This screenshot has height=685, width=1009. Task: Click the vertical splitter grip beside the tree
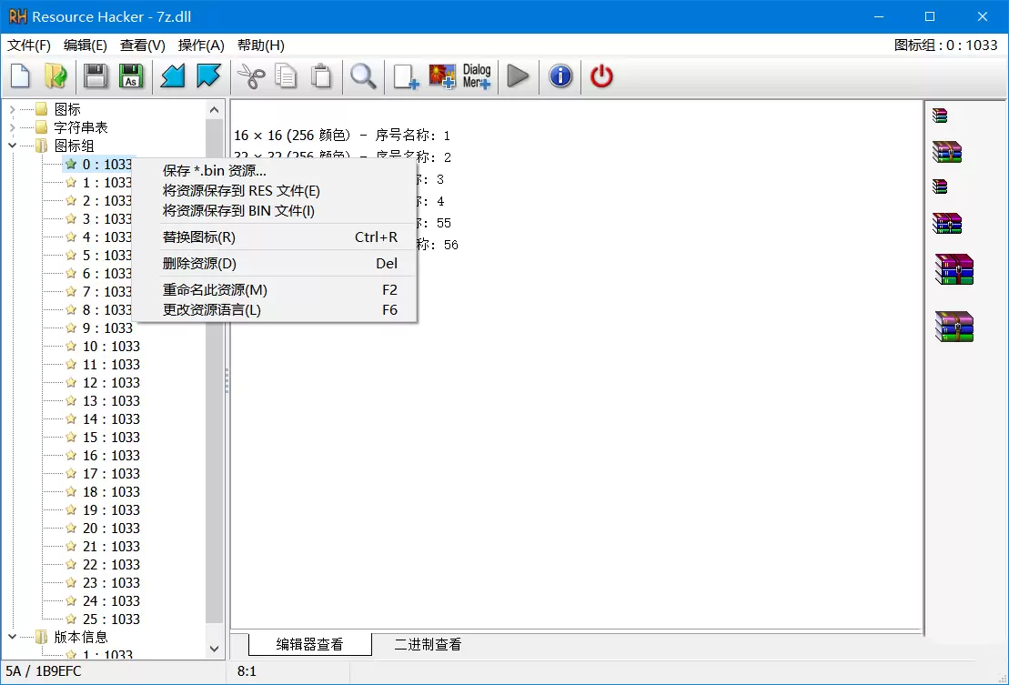click(227, 381)
